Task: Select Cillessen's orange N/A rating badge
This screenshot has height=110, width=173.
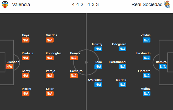Action: (9, 67)
